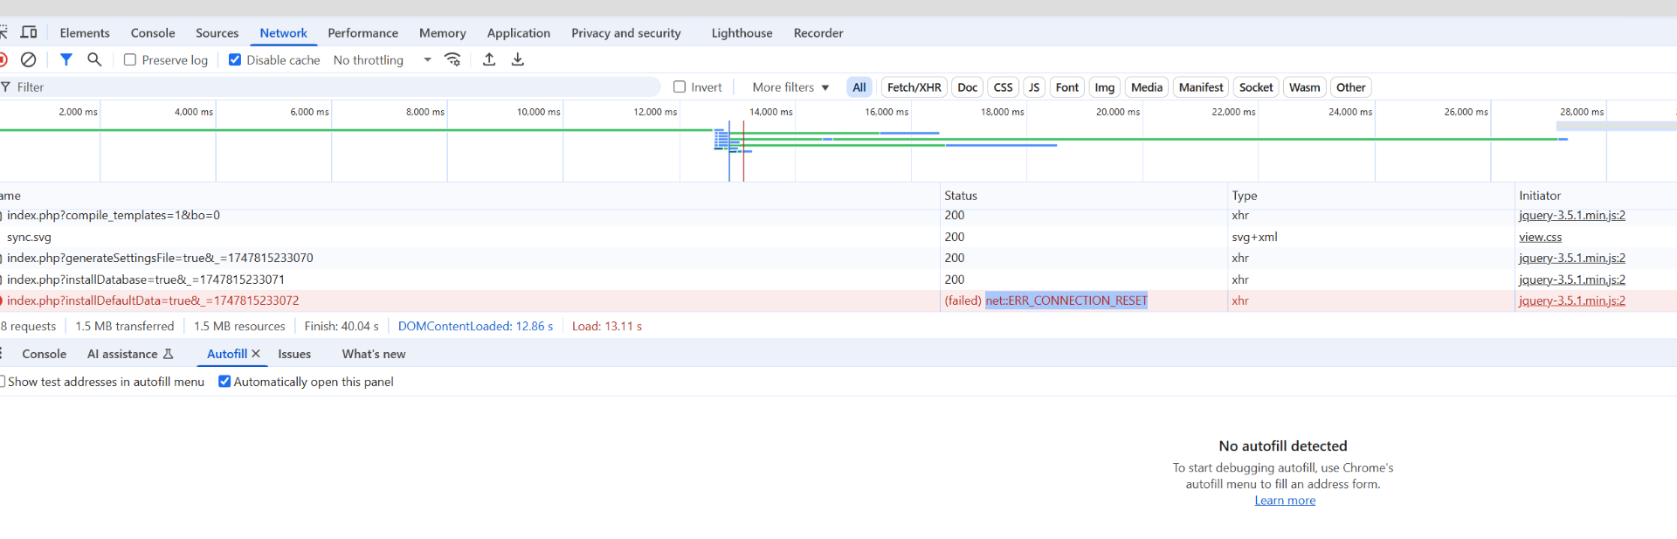Select the sync.svg request row

tap(838, 237)
